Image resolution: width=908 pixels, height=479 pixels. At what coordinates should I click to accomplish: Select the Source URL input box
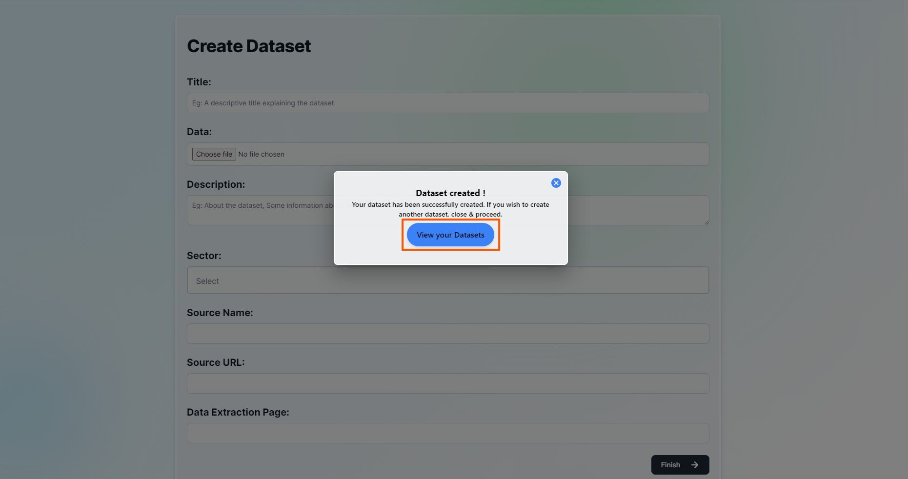(x=447, y=383)
